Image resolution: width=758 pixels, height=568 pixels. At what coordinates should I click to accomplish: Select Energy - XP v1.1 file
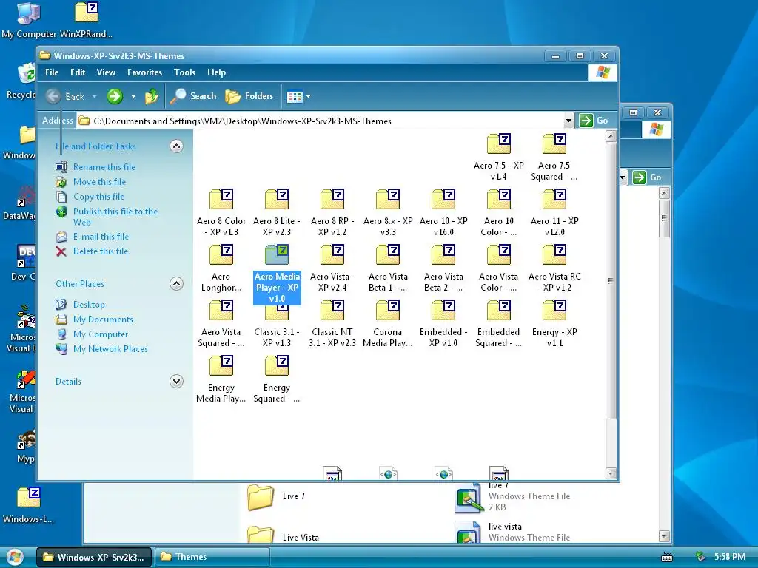coord(554,322)
